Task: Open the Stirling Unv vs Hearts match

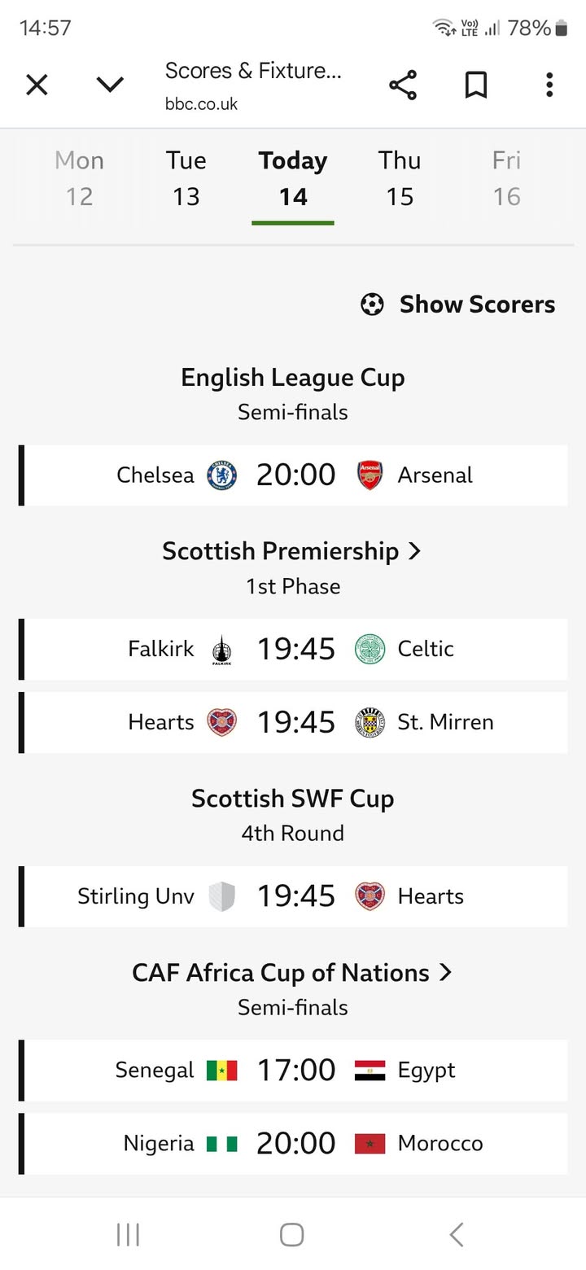Action: pos(293,896)
